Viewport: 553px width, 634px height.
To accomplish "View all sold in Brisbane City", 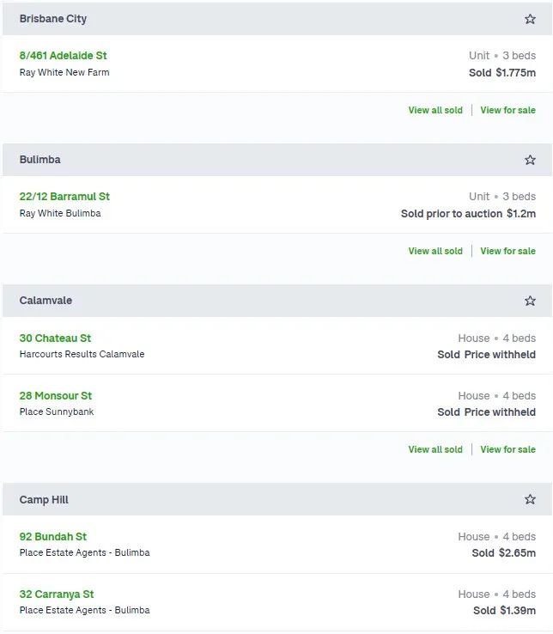I will point(435,110).
